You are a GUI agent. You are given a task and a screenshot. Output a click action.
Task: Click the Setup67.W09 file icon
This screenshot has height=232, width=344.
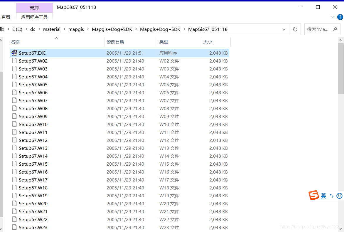(14, 116)
